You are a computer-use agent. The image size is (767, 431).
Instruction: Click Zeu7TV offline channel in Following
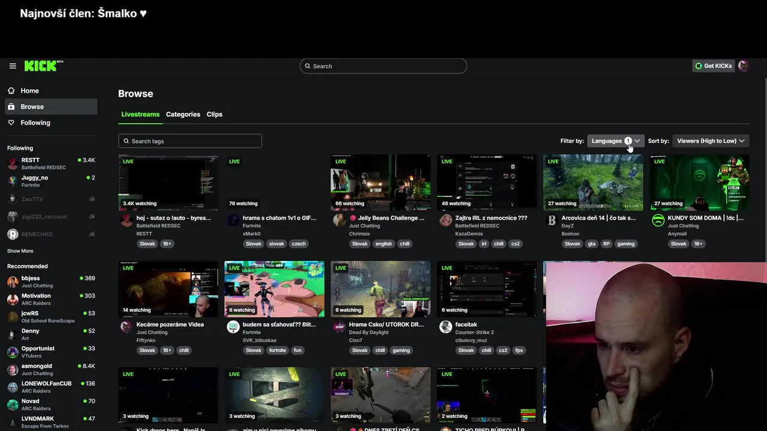[x=51, y=199]
